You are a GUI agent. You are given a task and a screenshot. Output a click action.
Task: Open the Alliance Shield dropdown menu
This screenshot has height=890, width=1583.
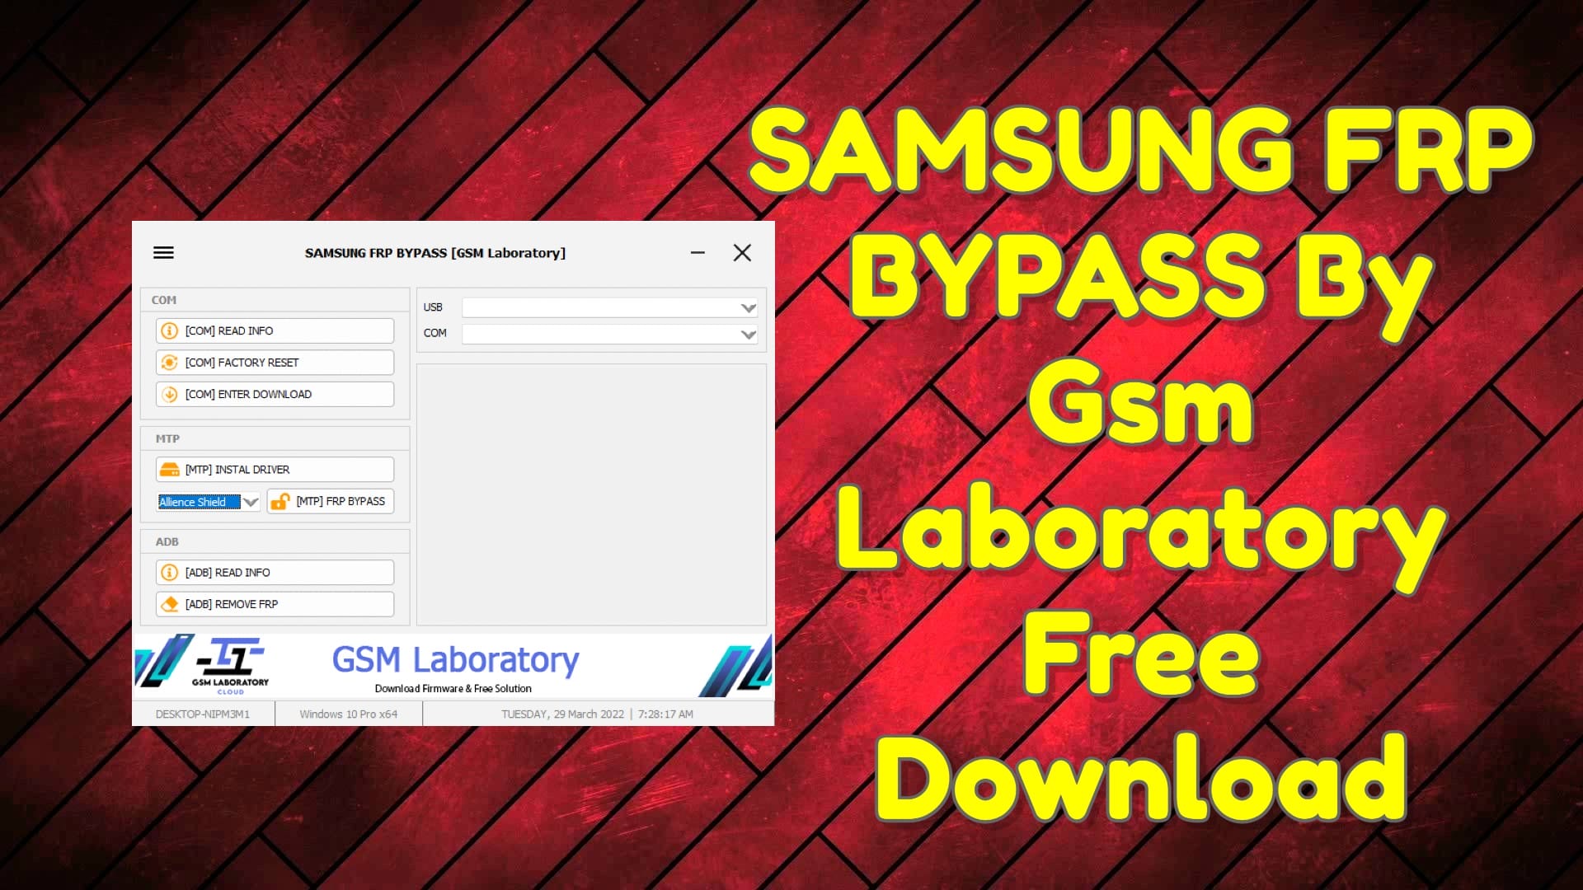250,501
